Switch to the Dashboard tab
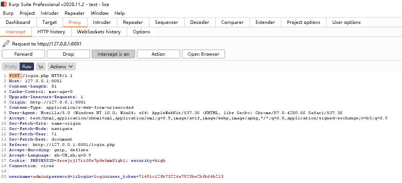Image resolution: width=402 pixels, height=183 pixels. (18, 22)
